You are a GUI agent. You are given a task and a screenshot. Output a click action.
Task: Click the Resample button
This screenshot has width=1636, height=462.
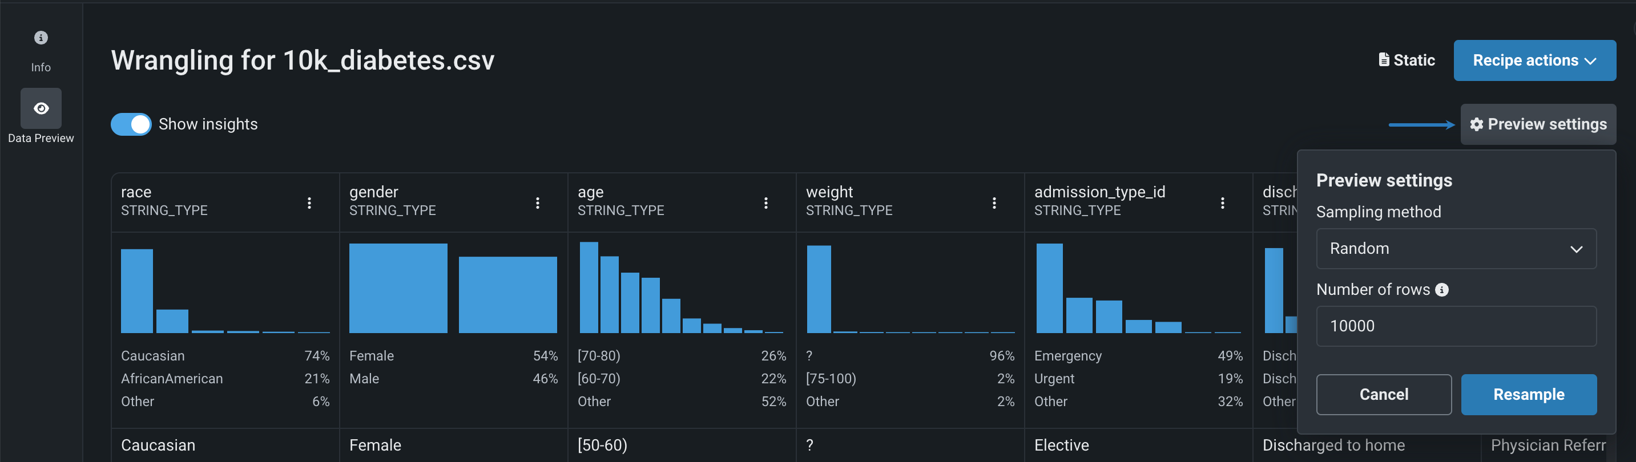click(1528, 395)
